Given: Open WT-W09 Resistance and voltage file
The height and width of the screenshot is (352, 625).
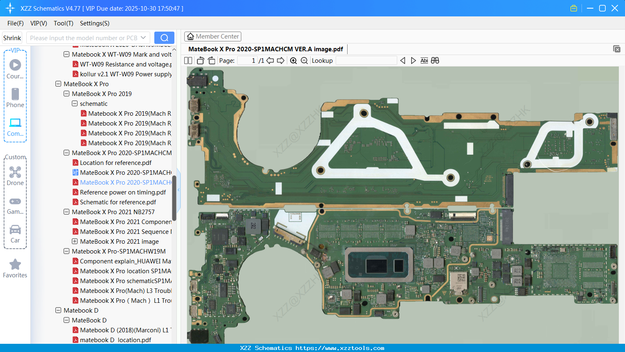Looking at the screenshot, I should click(x=122, y=64).
